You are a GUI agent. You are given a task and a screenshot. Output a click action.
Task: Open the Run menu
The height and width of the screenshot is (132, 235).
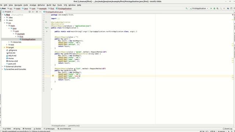click(x=54, y=5)
